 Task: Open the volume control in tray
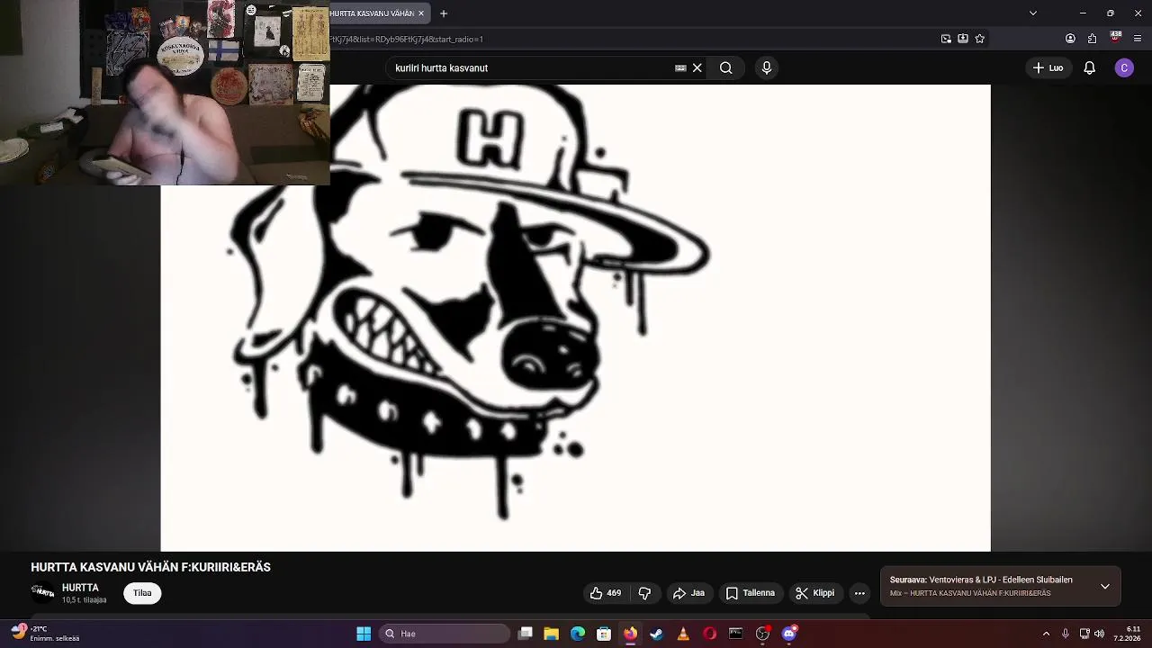pyautogui.click(x=1100, y=634)
